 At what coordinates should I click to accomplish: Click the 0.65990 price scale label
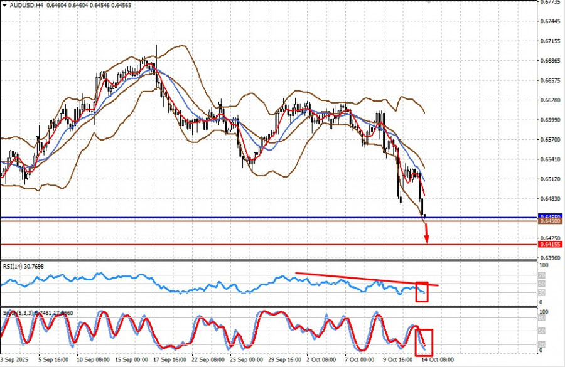pos(550,120)
